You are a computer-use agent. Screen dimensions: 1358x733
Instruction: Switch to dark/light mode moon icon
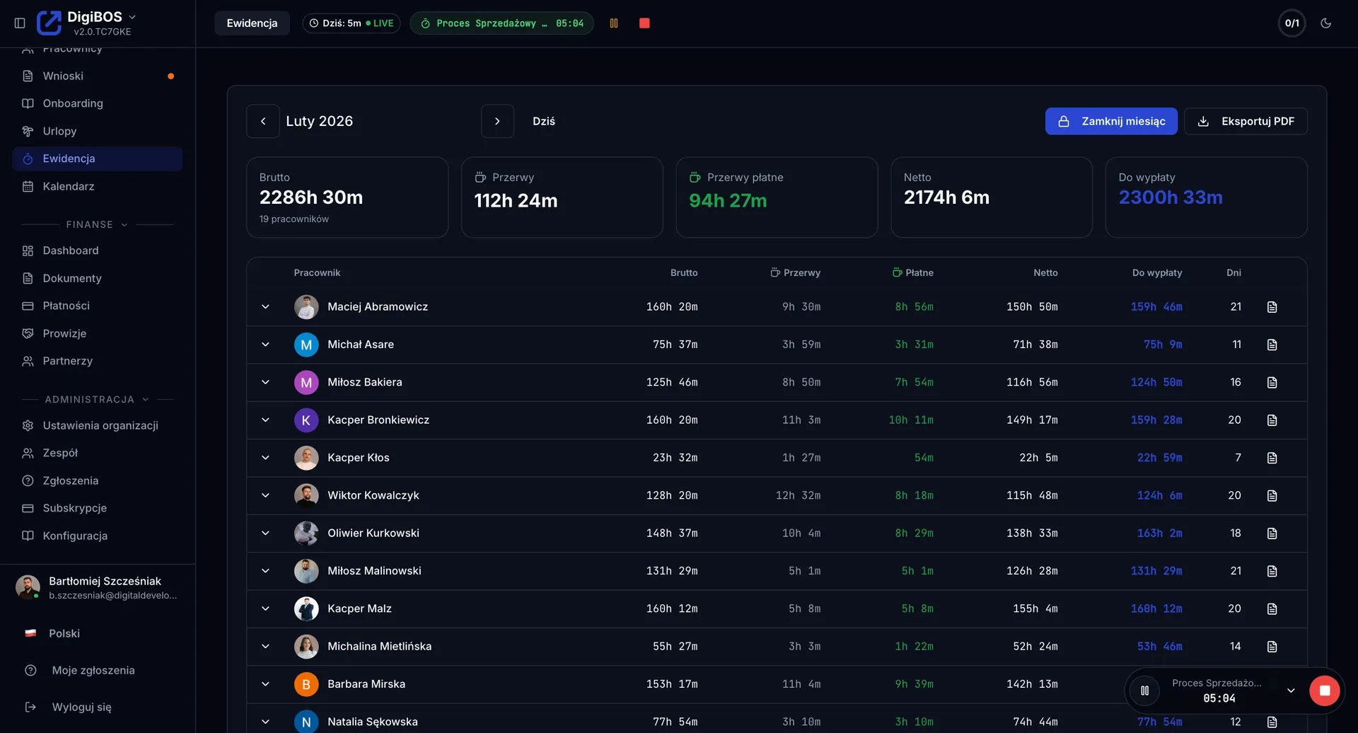[x=1326, y=23]
